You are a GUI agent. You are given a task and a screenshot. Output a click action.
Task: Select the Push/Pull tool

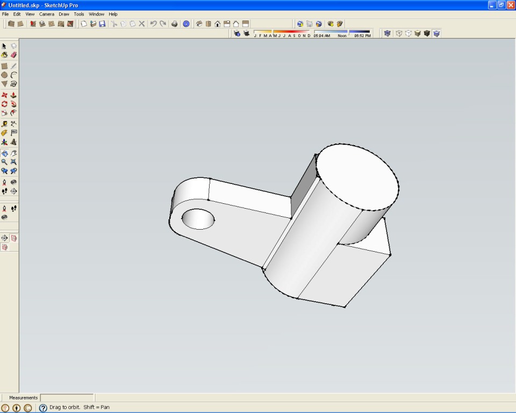click(x=13, y=95)
